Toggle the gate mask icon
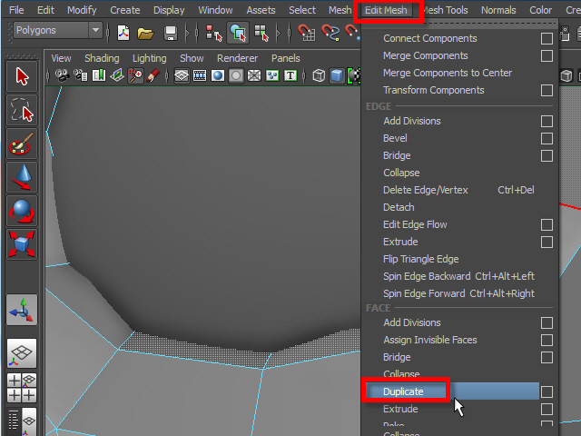 point(236,75)
